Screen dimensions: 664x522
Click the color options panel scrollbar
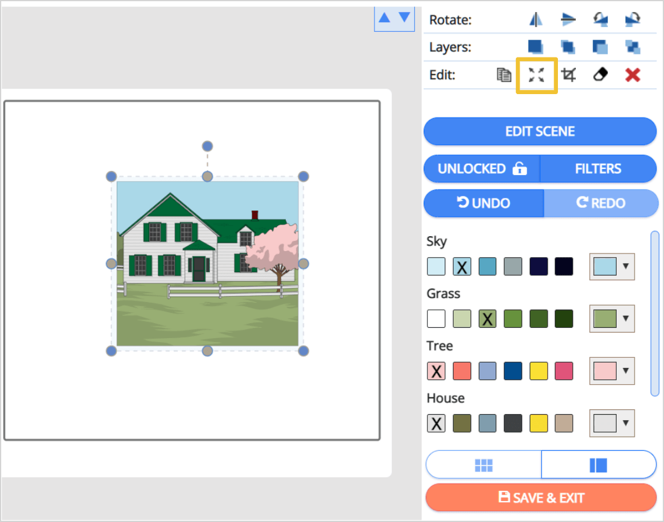(x=654, y=313)
